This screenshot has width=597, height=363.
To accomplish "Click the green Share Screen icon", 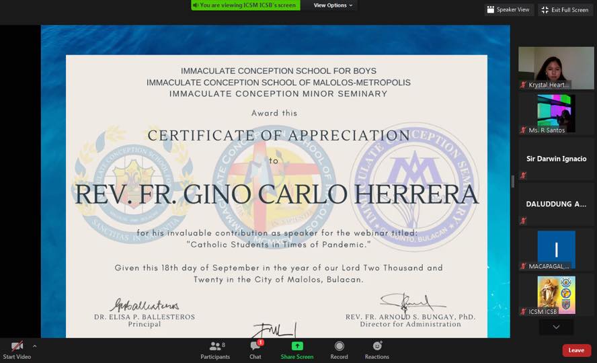I will click(297, 346).
